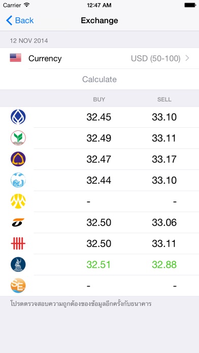Tap the SCB purple bank logo
This screenshot has width=199, height=353.
tap(18, 159)
